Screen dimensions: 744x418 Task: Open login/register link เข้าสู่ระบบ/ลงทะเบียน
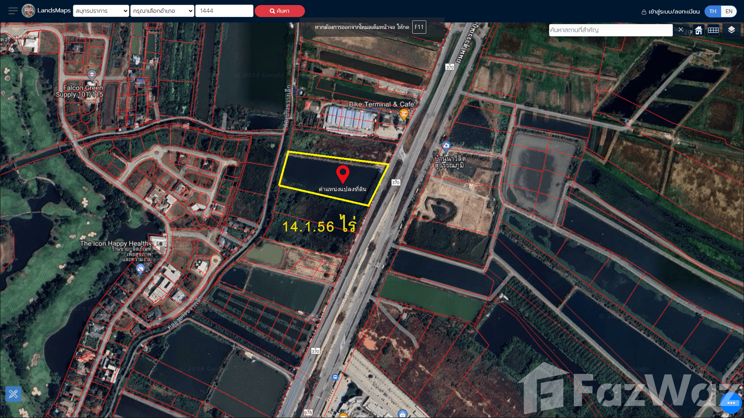[x=670, y=12]
